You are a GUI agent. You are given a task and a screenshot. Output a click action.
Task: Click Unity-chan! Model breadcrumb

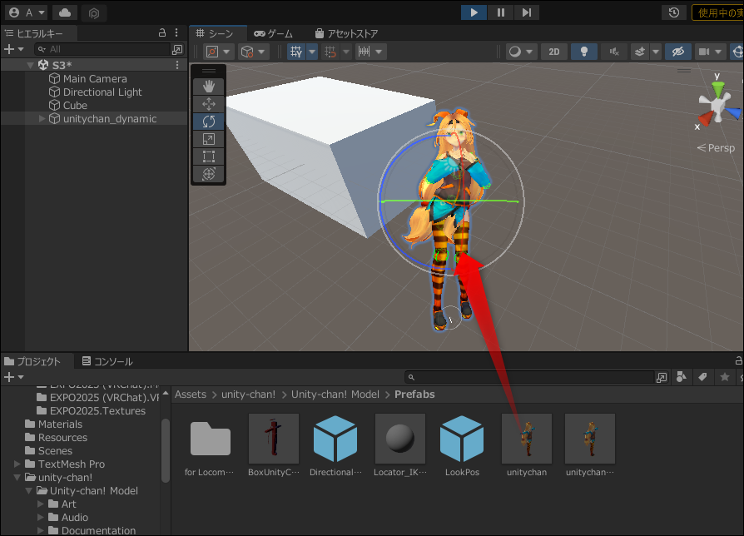coord(335,395)
